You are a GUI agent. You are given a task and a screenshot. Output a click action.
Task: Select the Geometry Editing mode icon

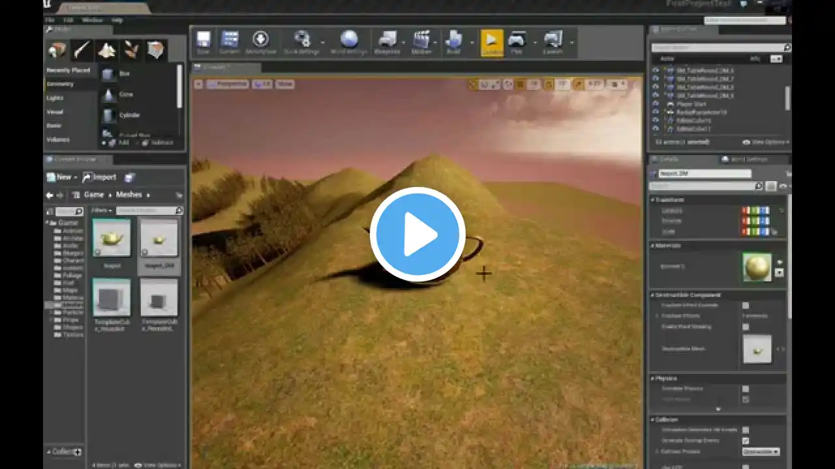pos(155,50)
